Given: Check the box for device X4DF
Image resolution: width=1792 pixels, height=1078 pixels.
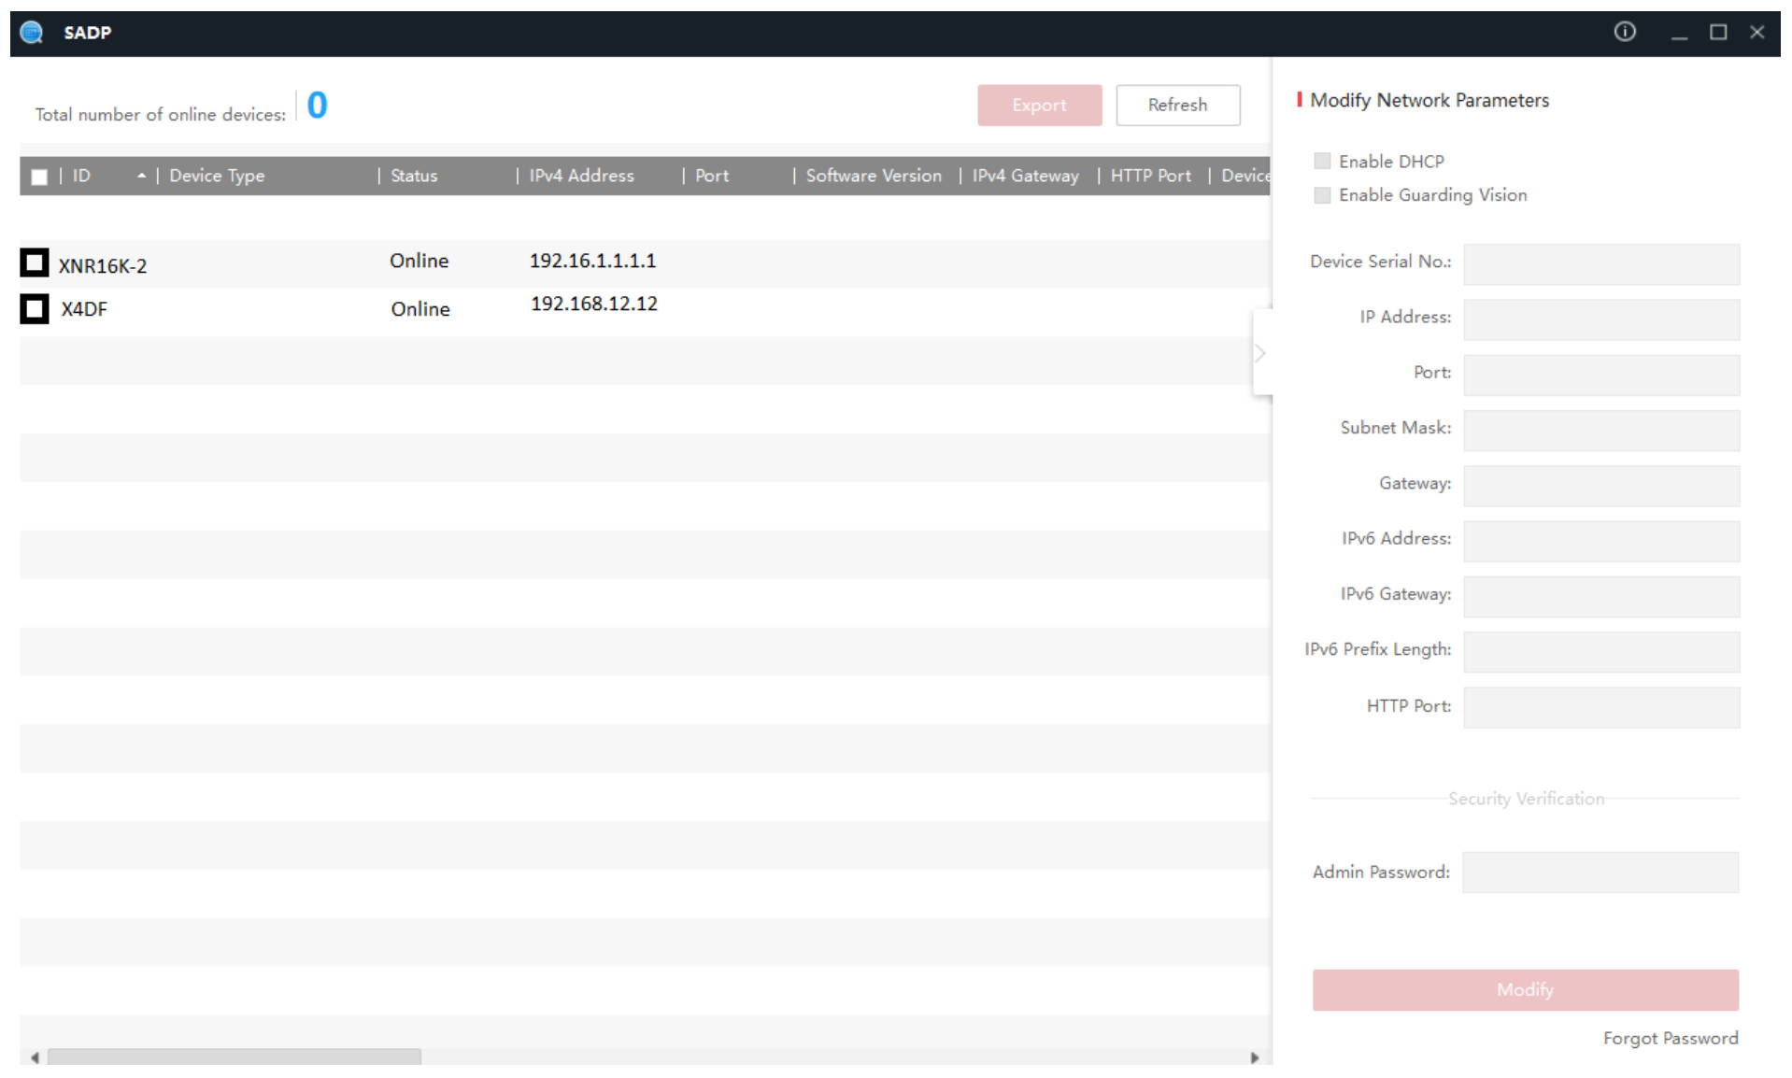Looking at the screenshot, I should [35, 308].
